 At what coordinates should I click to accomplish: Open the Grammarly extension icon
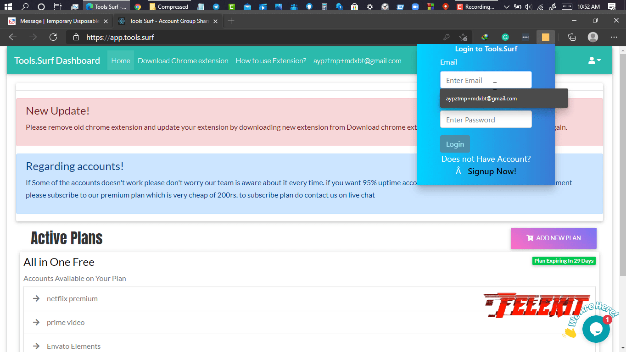(x=505, y=37)
